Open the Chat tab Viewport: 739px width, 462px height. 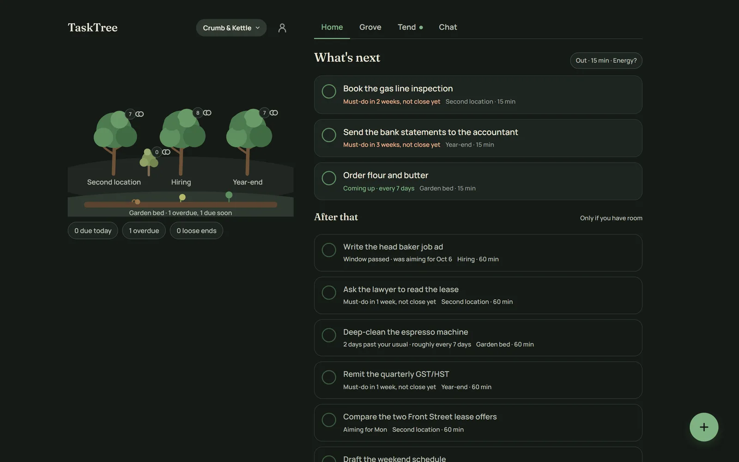[x=448, y=27]
